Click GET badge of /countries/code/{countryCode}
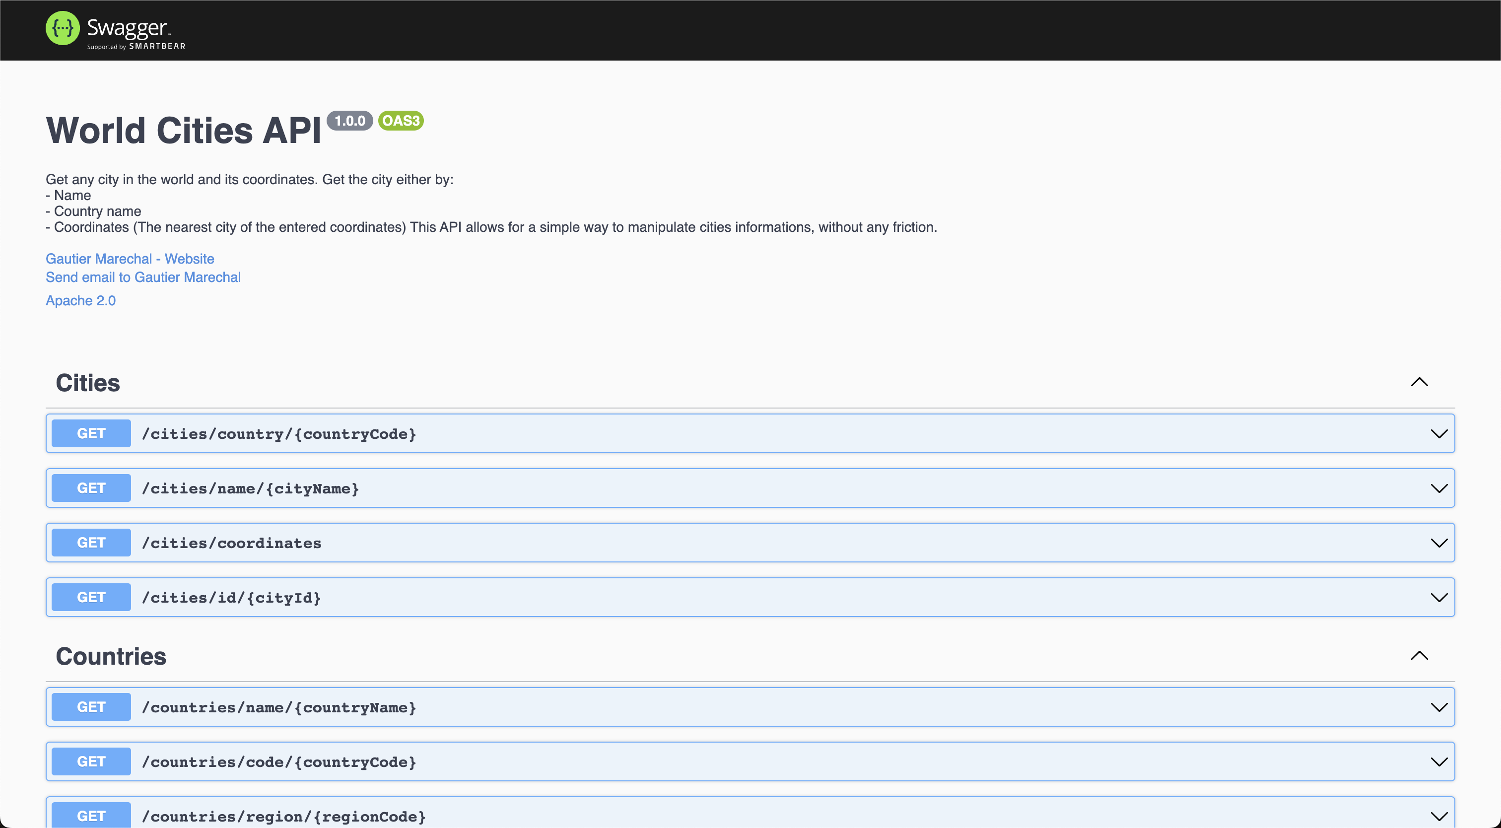This screenshot has width=1501, height=828. coord(91,761)
